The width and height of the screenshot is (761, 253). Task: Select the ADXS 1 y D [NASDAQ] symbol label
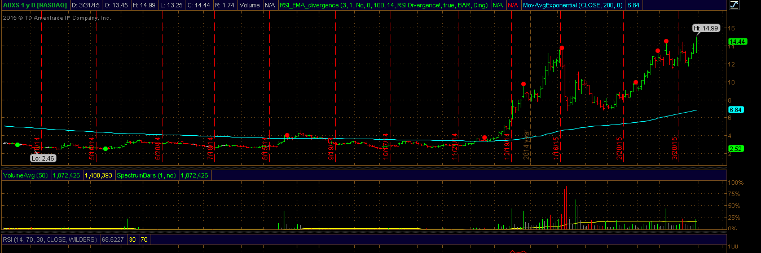35,5
